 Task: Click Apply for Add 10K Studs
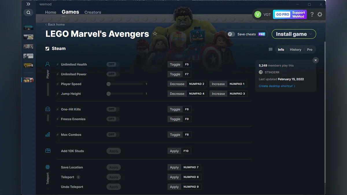pos(114,151)
